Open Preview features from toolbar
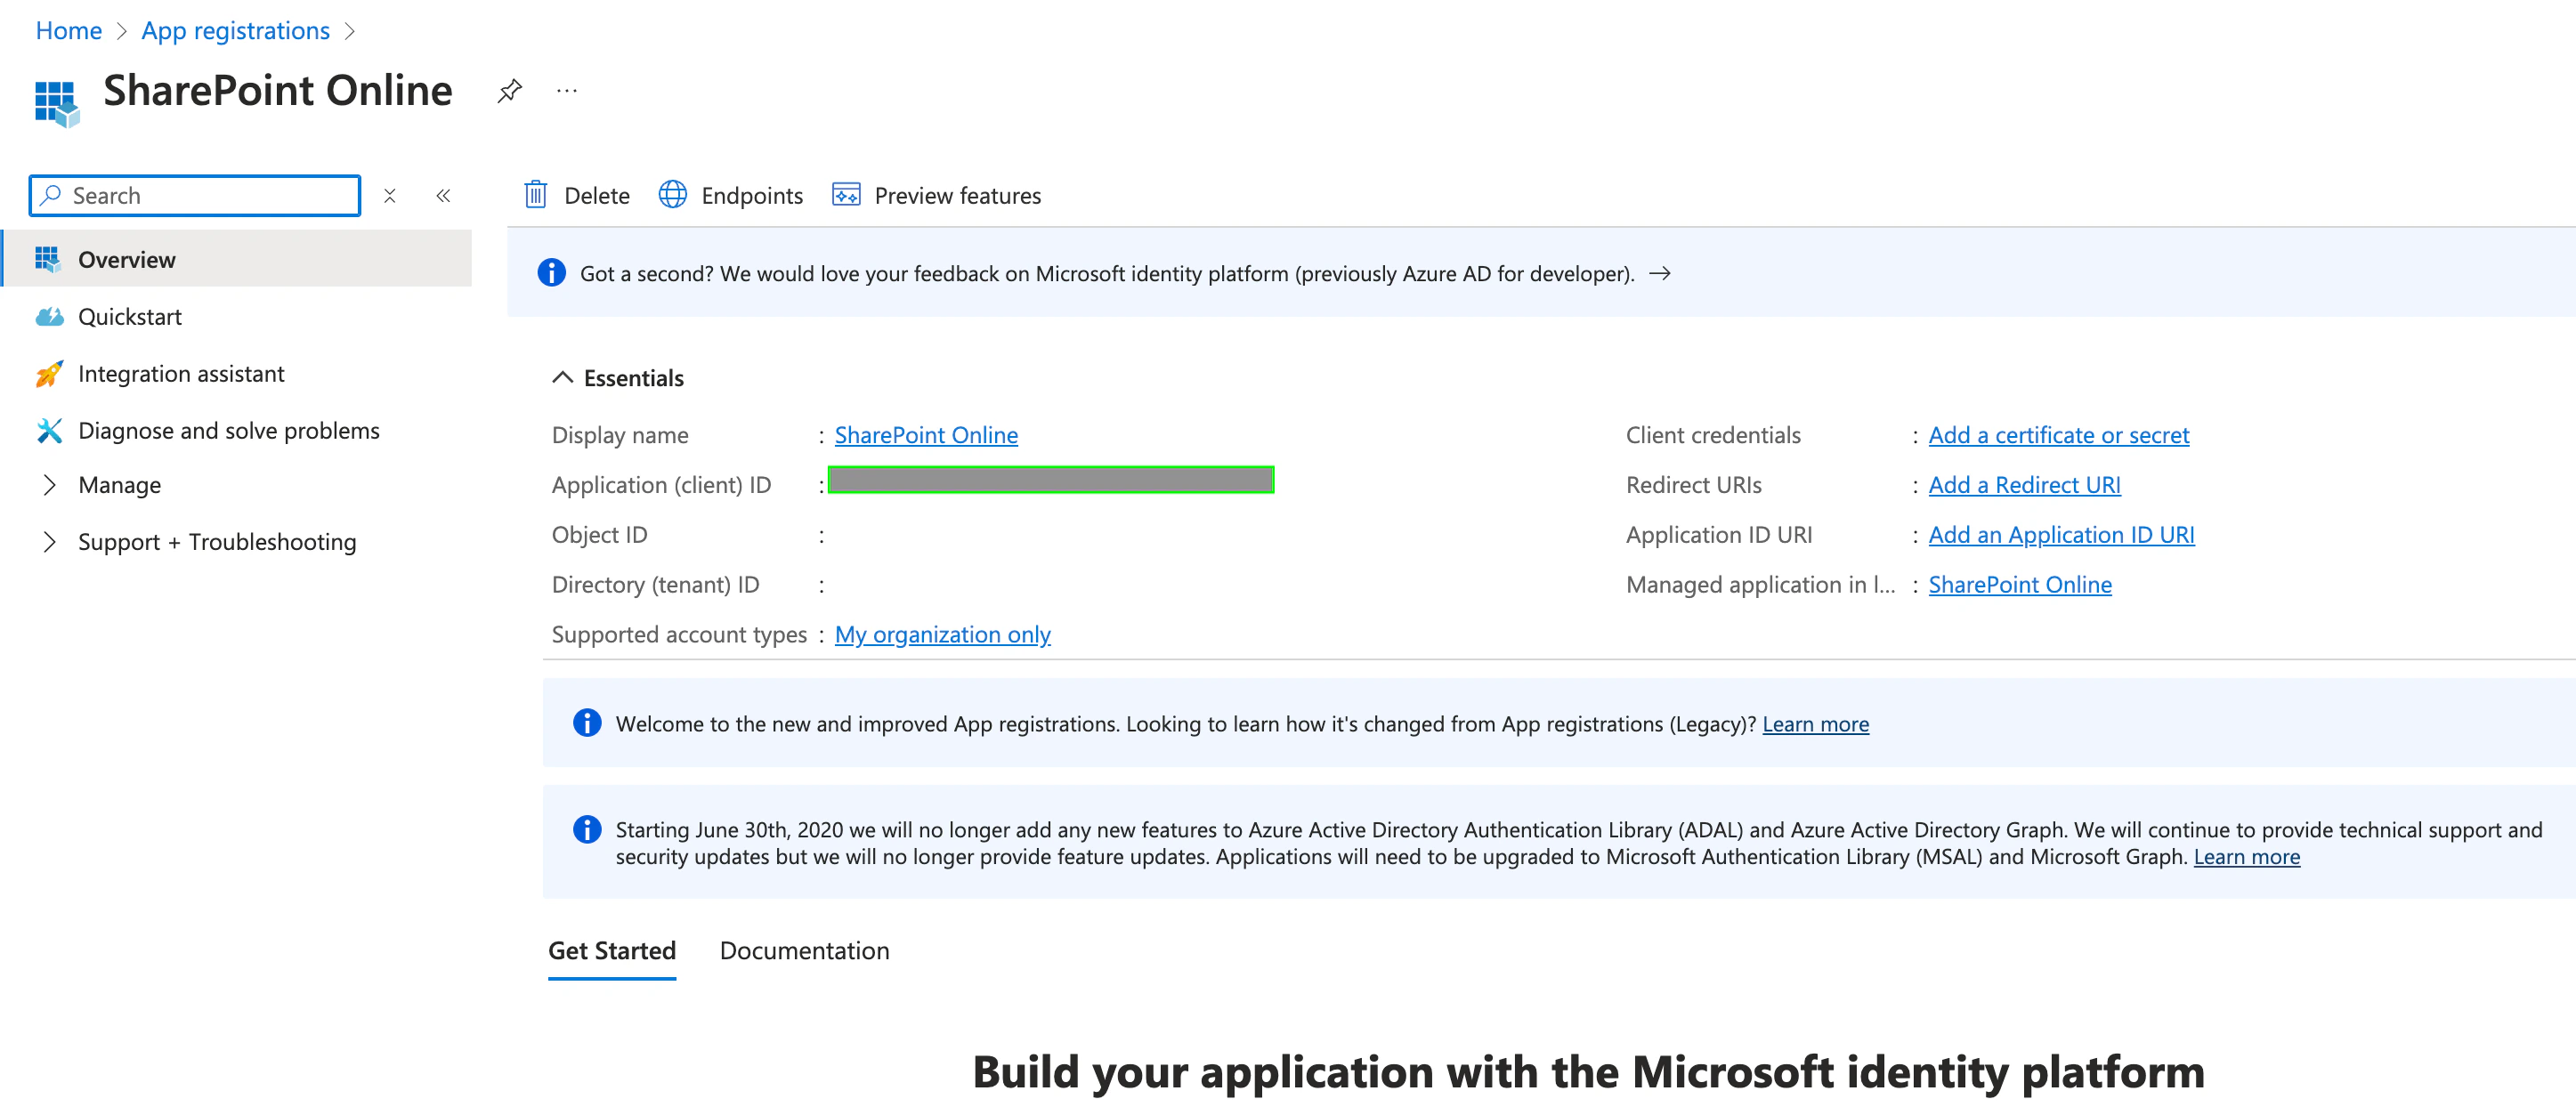 [937, 195]
